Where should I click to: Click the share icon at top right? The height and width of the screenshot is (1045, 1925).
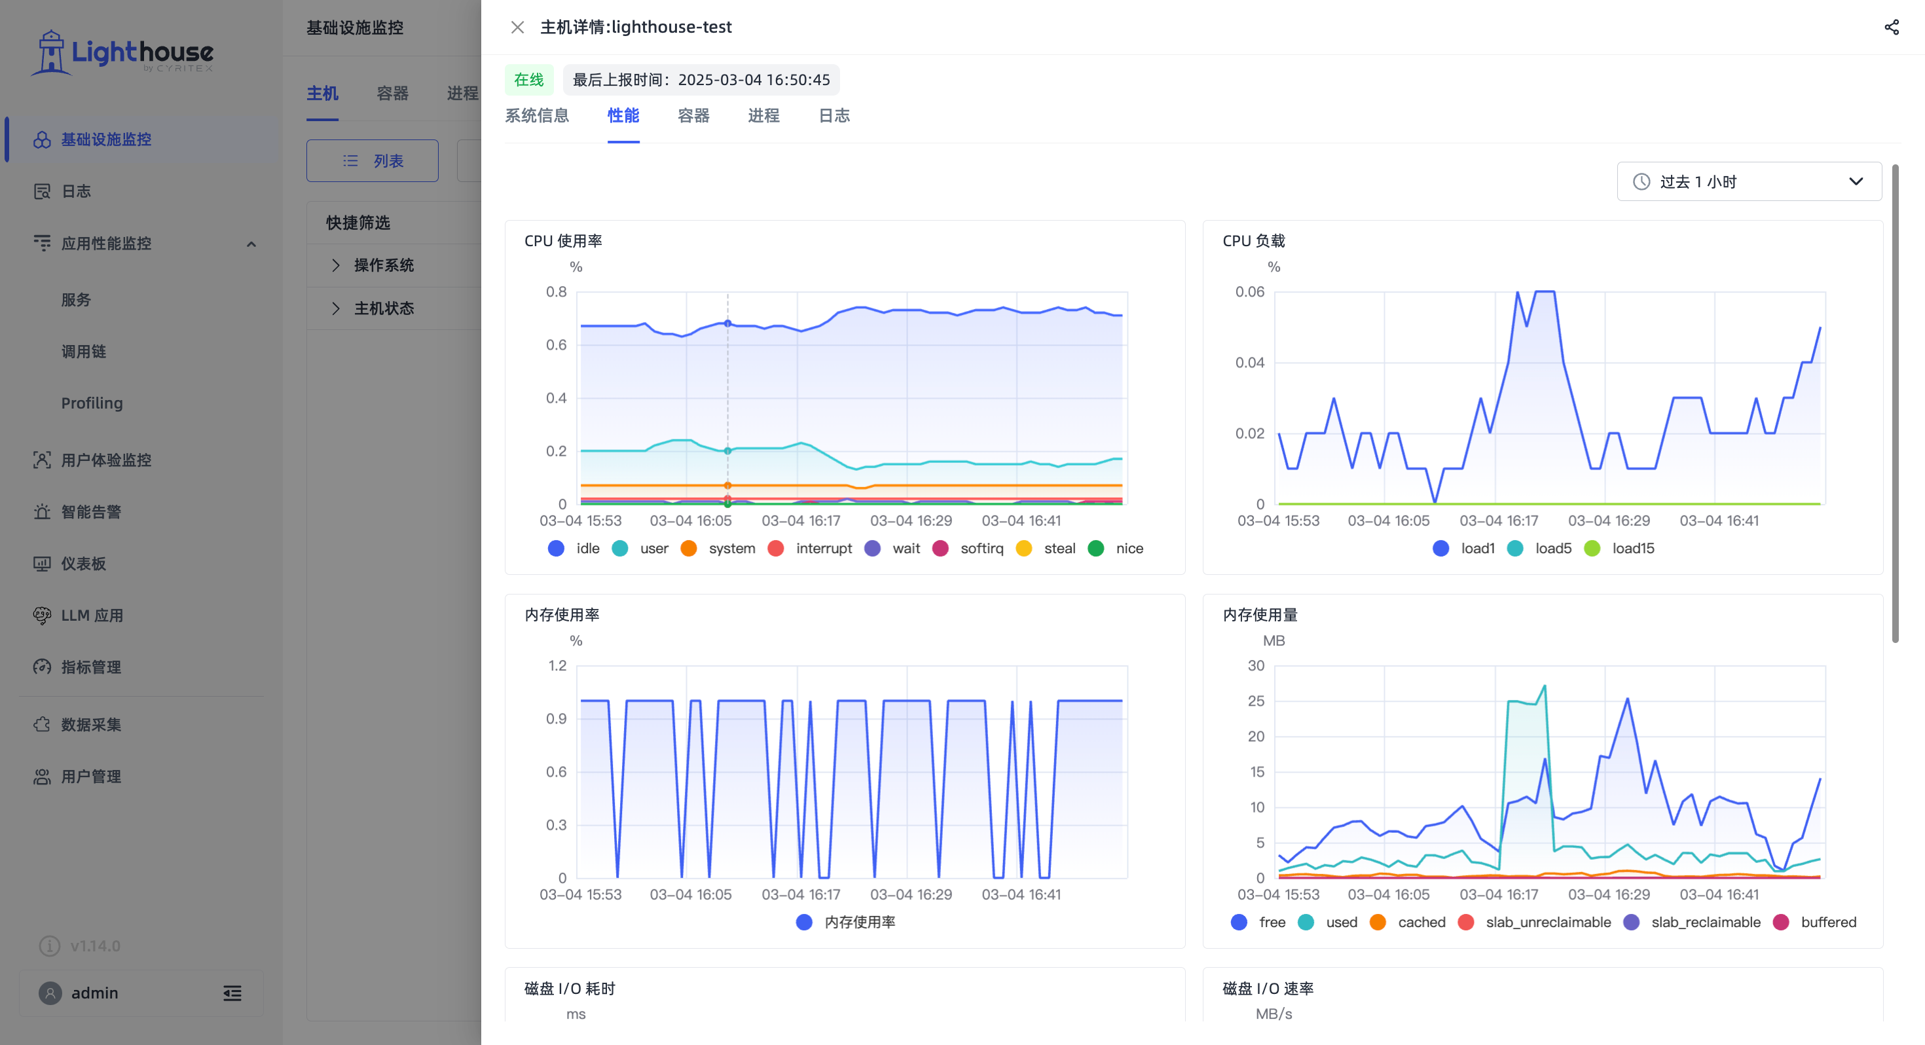click(x=1892, y=27)
